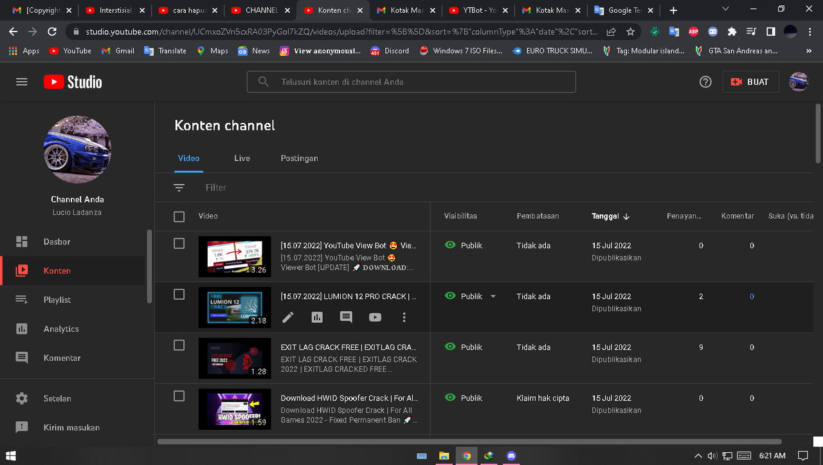
Task: Open Konten in the sidebar
Action: [73, 271]
